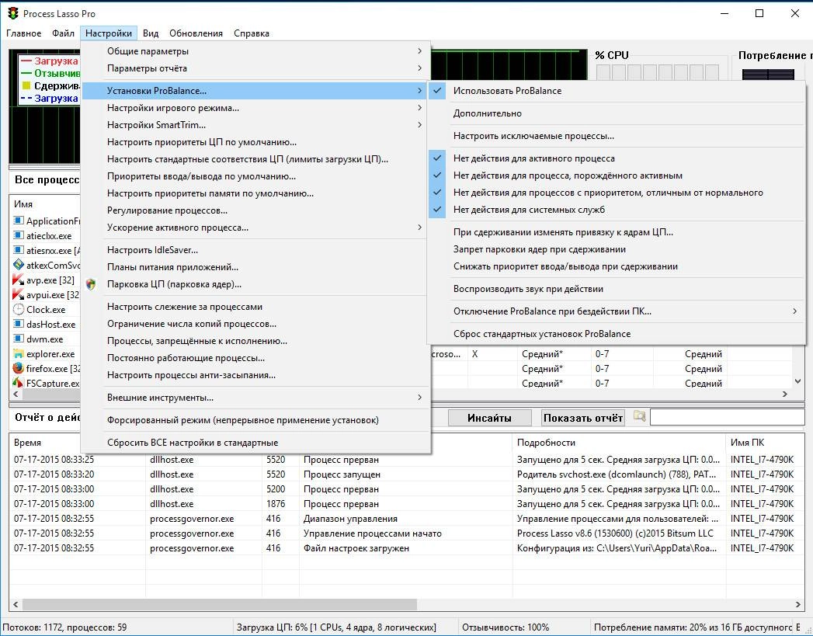Open the 'Установки ProBalance' submenu item
This screenshot has height=636, width=813.
coord(255,91)
